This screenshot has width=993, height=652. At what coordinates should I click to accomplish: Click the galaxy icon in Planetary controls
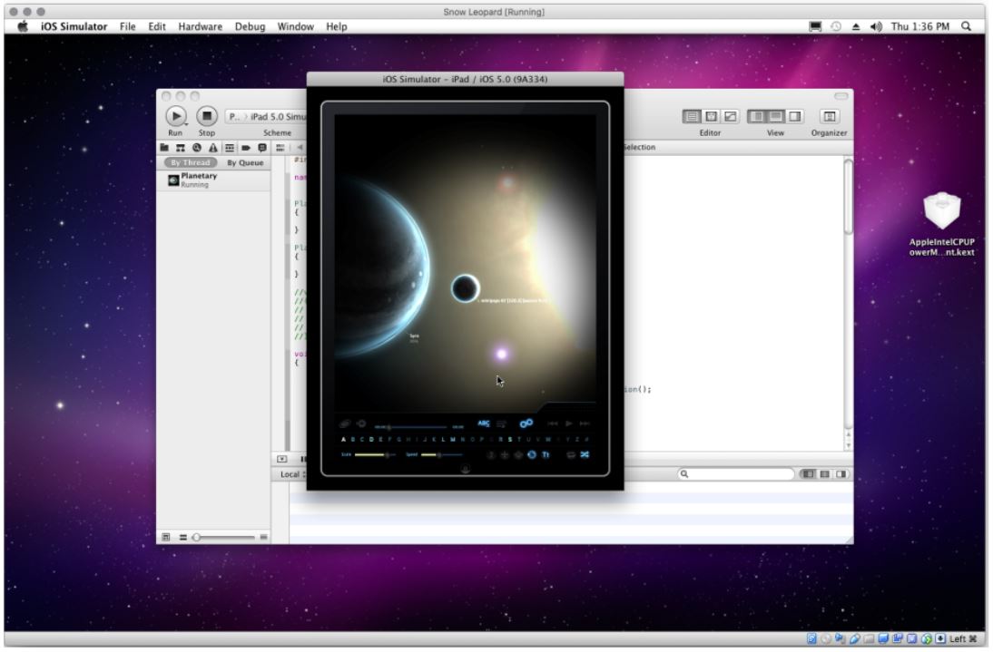coord(345,423)
